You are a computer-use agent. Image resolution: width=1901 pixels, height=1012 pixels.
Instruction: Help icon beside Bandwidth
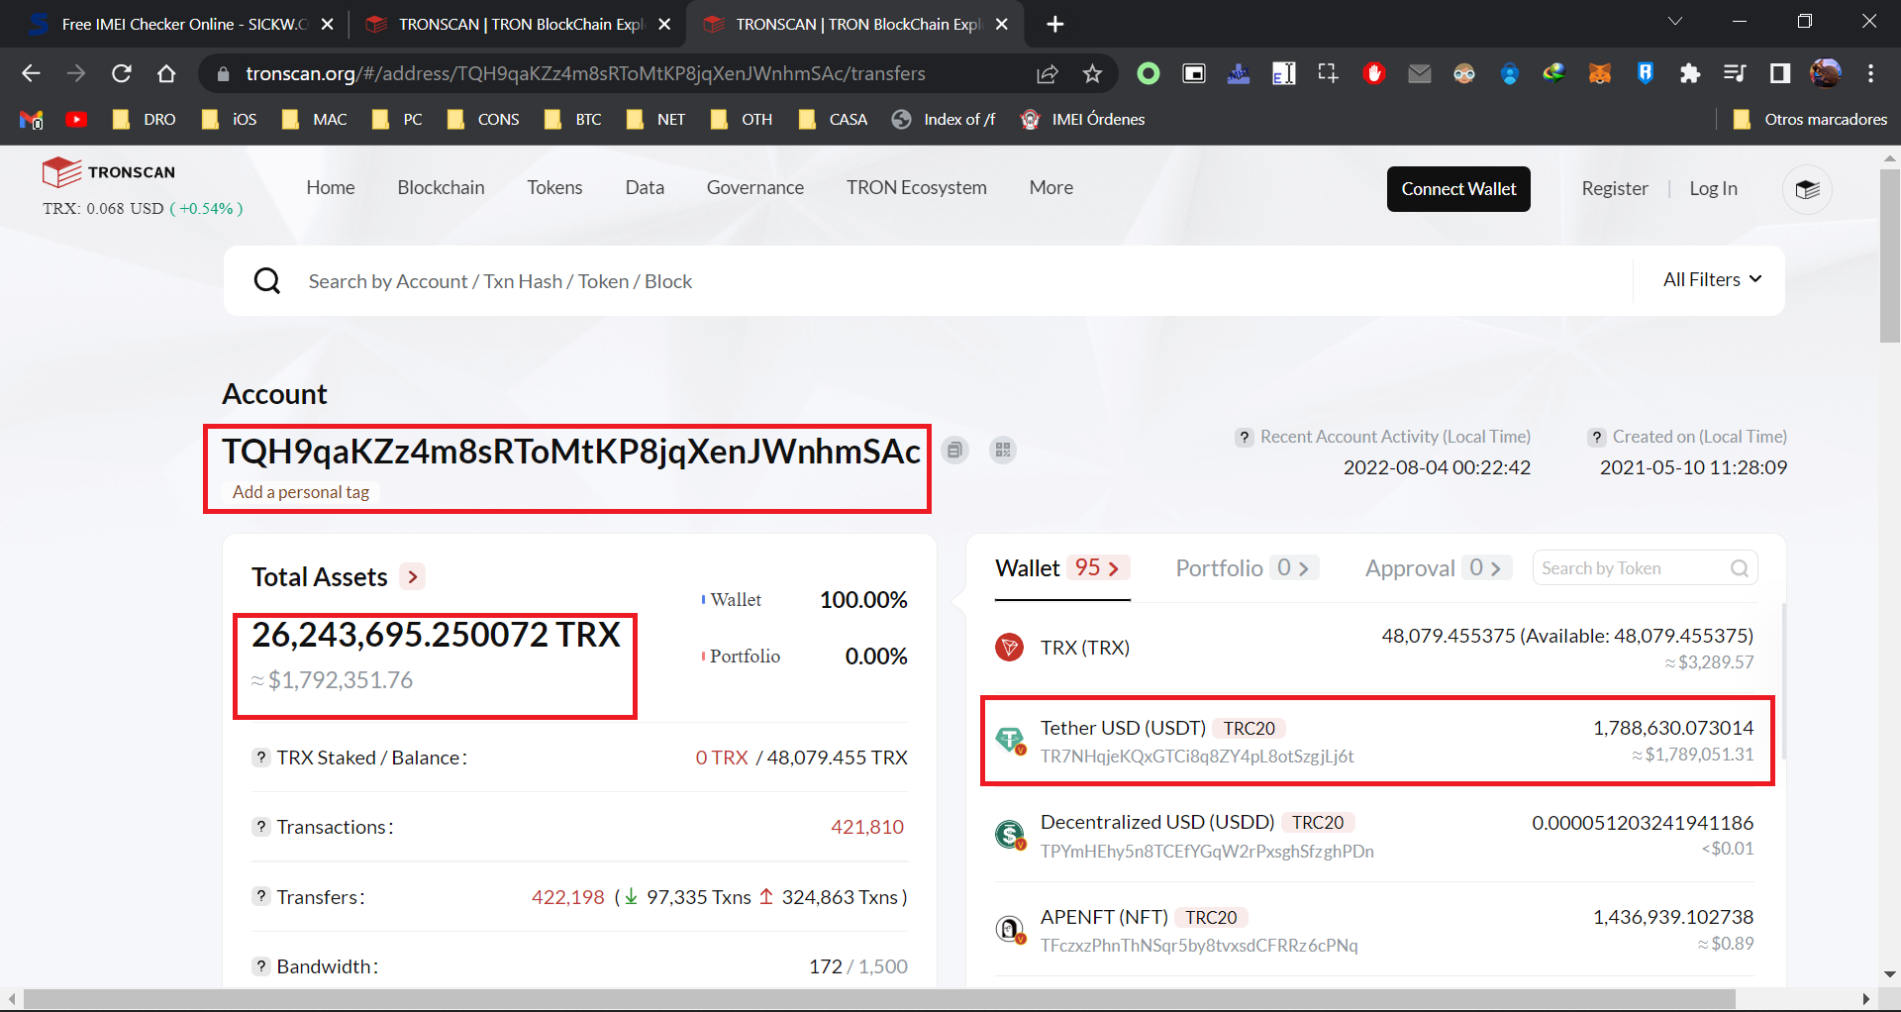click(260, 966)
